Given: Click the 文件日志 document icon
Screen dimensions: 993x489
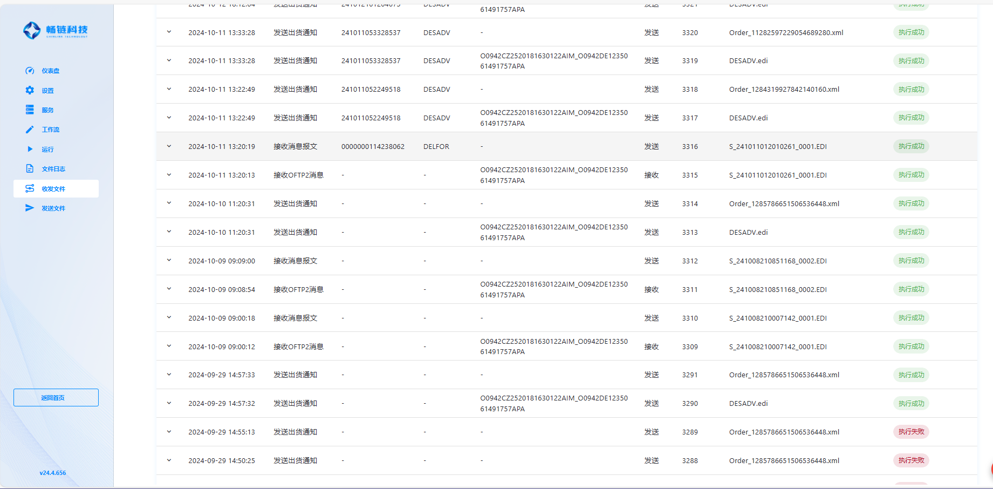Looking at the screenshot, I should [30, 169].
